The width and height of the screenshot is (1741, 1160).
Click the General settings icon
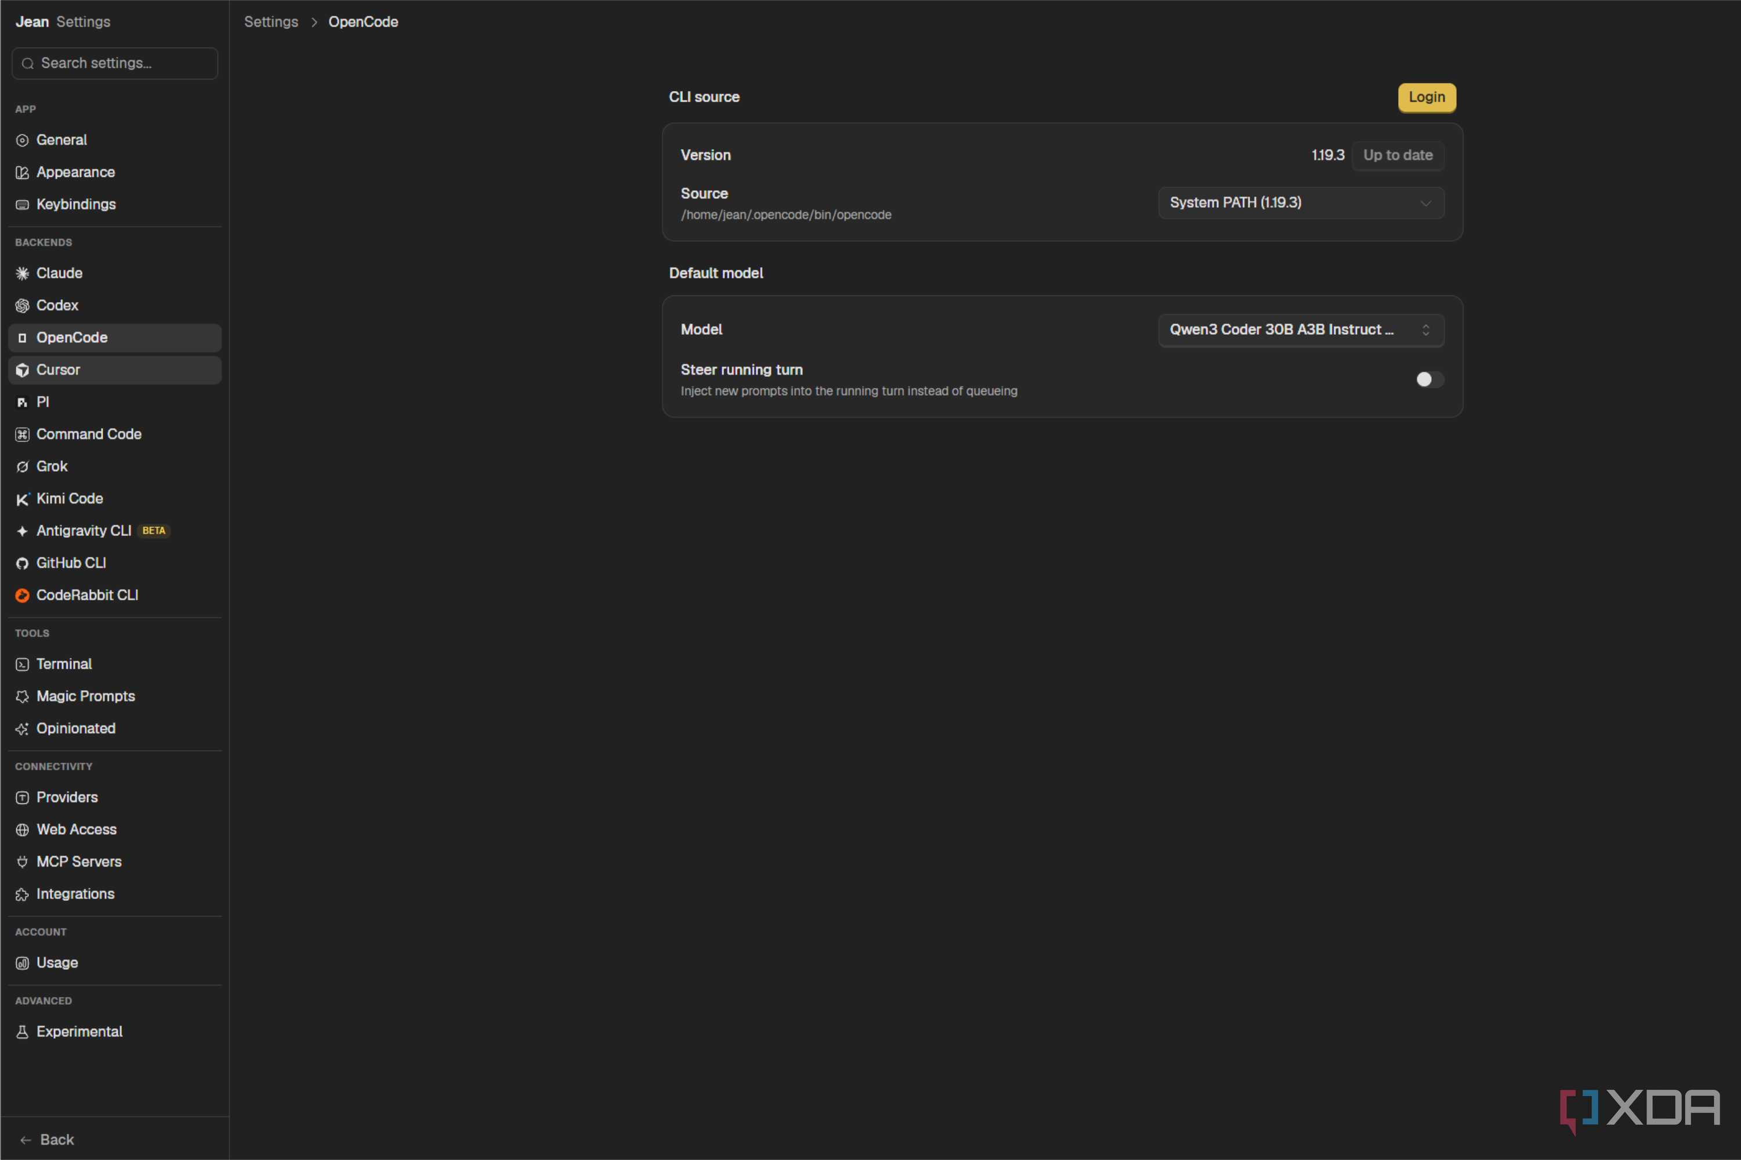22,140
